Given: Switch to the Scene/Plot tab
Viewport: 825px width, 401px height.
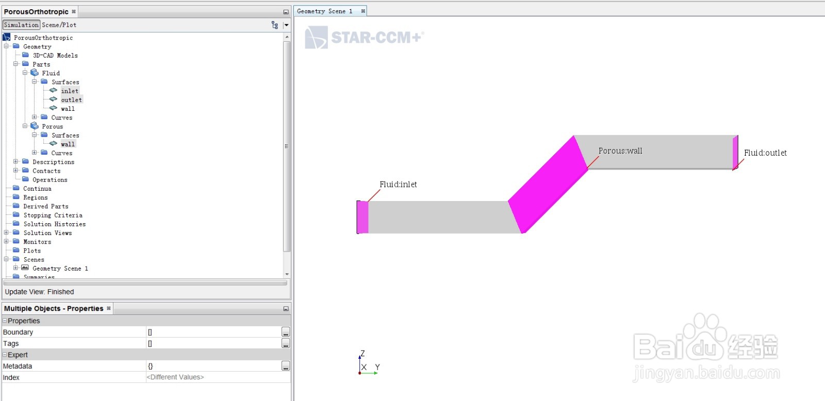Looking at the screenshot, I should click(x=59, y=25).
